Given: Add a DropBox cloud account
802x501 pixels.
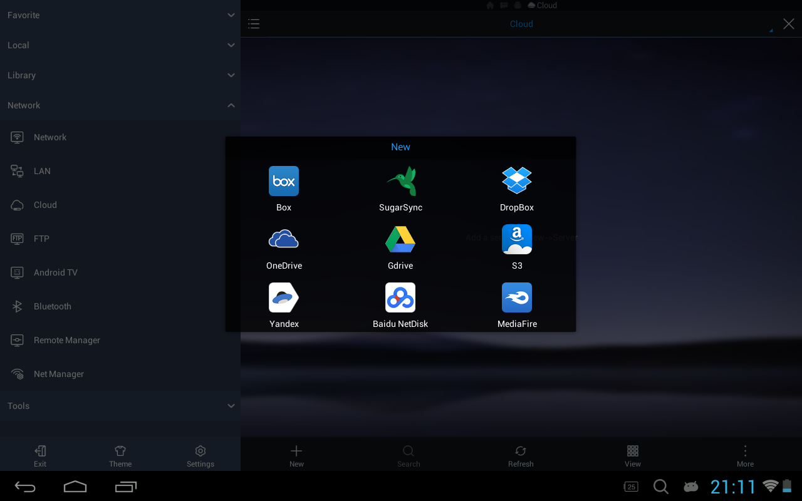Looking at the screenshot, I should pyautogui.click(x=517, y=182).
